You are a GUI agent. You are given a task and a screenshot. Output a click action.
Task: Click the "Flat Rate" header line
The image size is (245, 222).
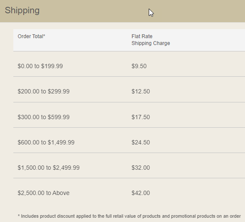pyautogui.click(x=142, y=36)
